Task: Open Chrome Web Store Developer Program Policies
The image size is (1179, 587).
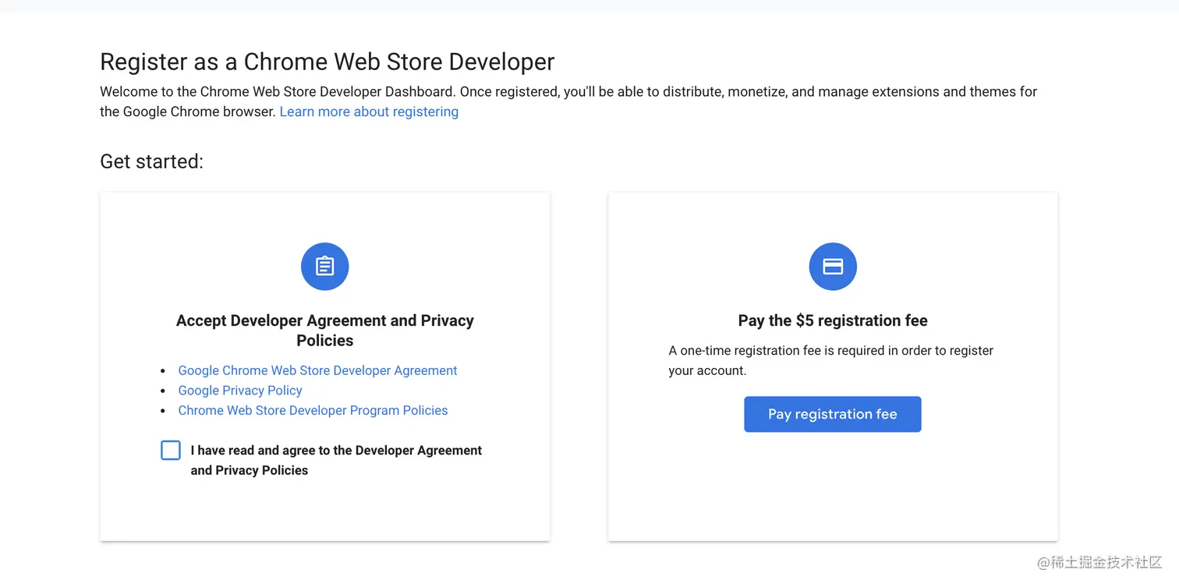Action: [x=313, y=410]
